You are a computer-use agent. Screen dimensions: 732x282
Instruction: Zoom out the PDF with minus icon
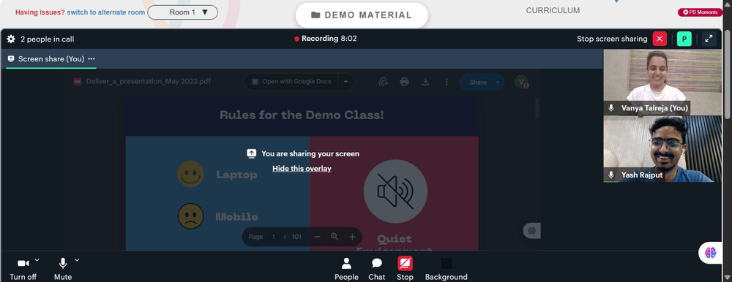click(x=317, y=237)
